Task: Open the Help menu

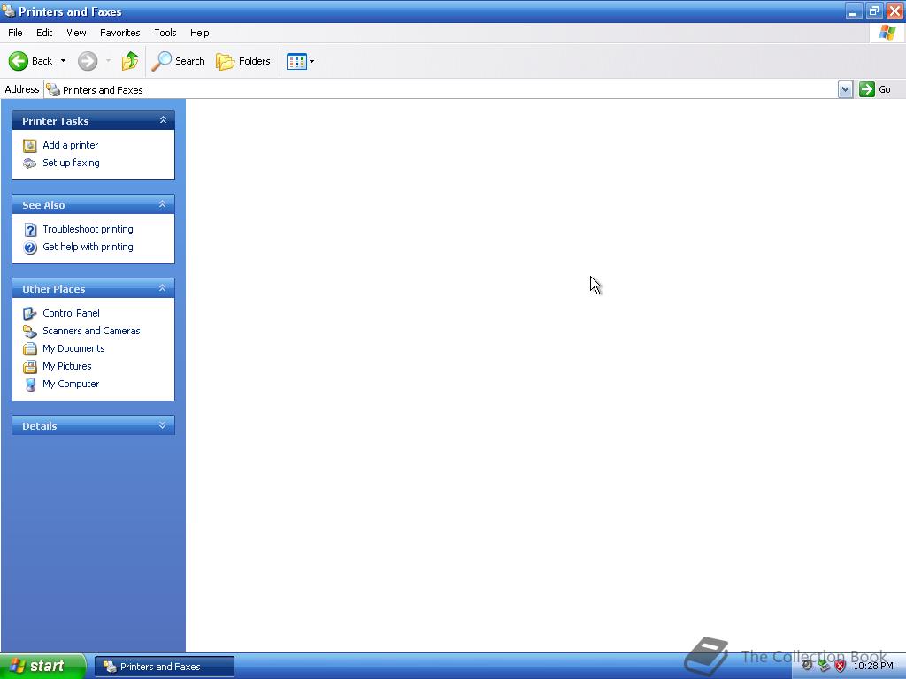Action: 199,33
